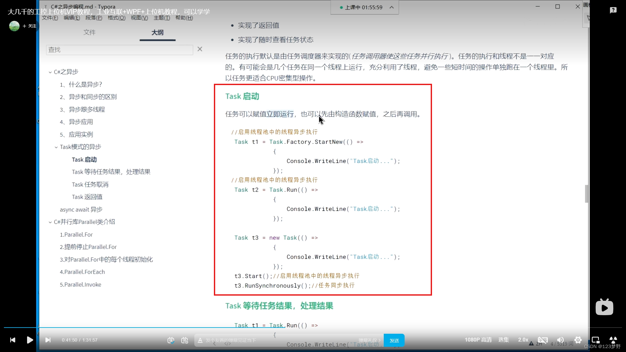
Task: Go to 3.对Parallel.For中的每个线程初始化 item
Action: [106, 259]
